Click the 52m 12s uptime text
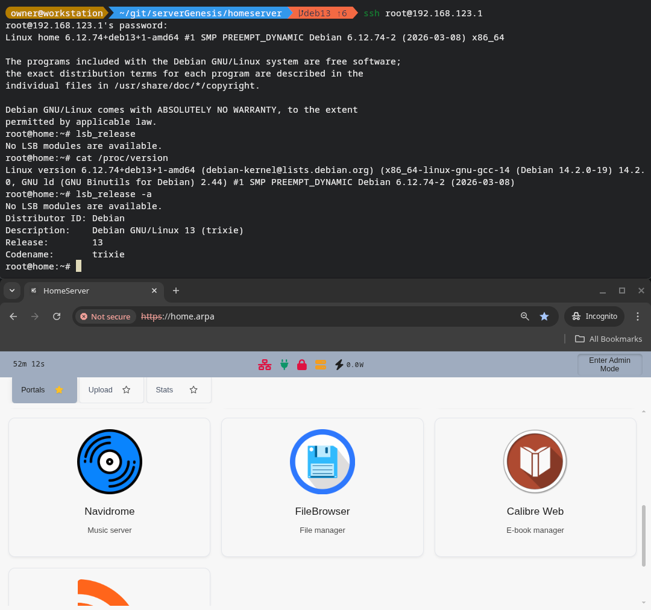Image resolution: width=651 pixels, height=610 pixels. tap(29, 363)
